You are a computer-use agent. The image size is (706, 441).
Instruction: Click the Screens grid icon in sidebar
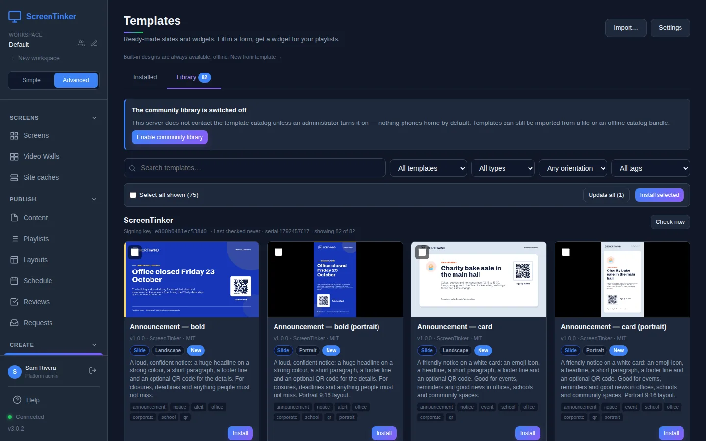click(x=14, y=136)
